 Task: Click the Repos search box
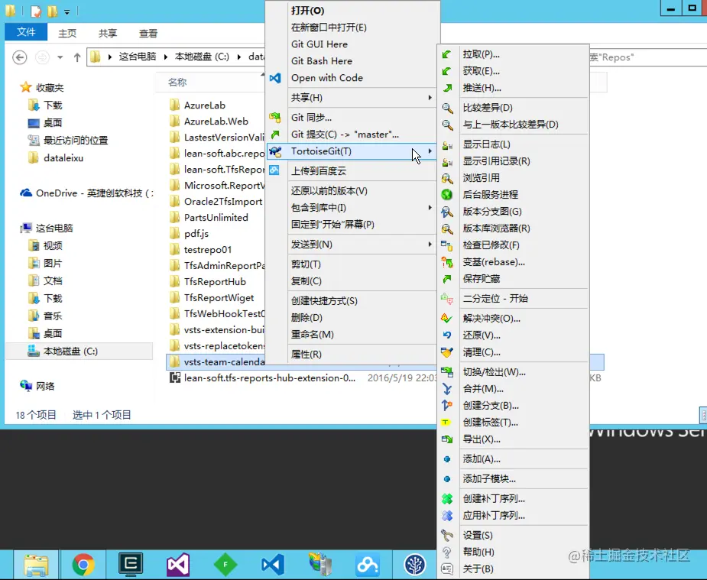tap(647, 57)
